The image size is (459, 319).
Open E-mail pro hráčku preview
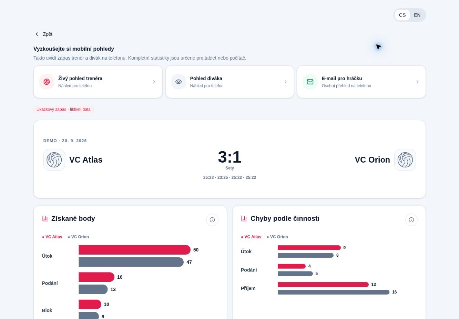[x=361, y=82]
